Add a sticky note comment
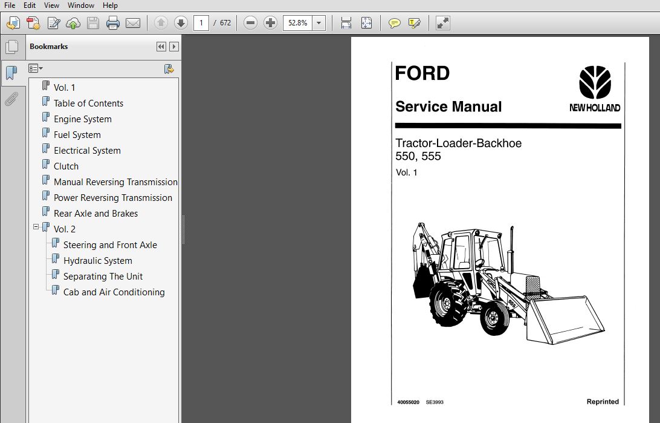 (x=395, y=23)
